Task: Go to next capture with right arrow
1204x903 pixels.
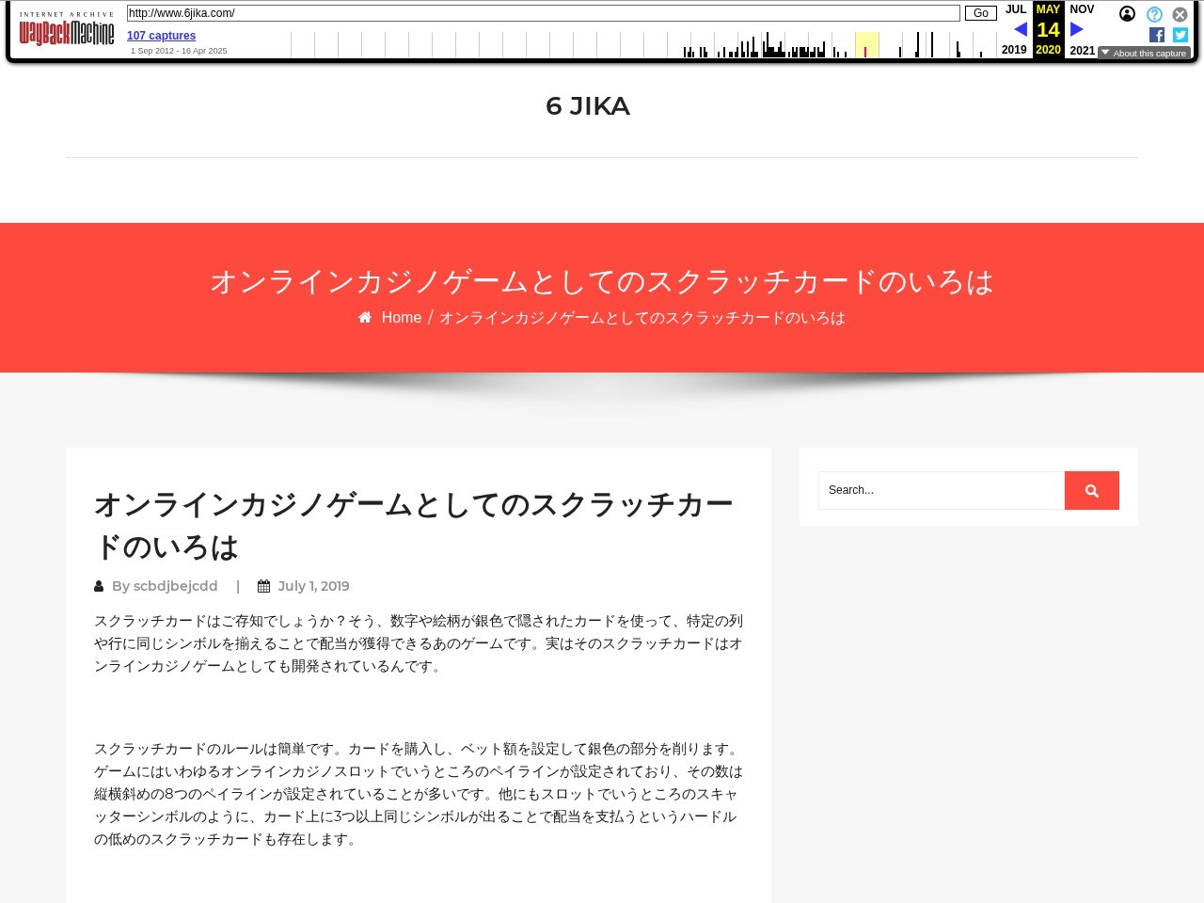Action: (1077, 29)
